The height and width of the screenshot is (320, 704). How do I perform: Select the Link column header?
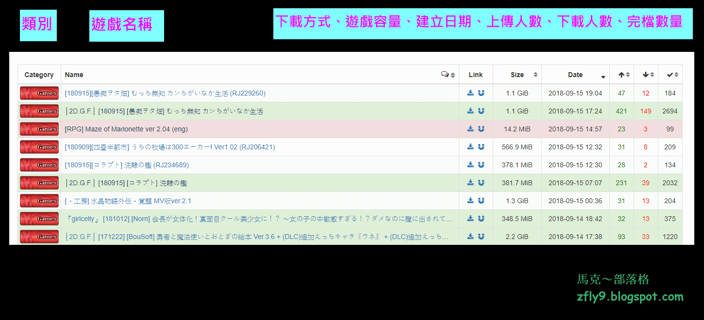click(x=475, y=74)
